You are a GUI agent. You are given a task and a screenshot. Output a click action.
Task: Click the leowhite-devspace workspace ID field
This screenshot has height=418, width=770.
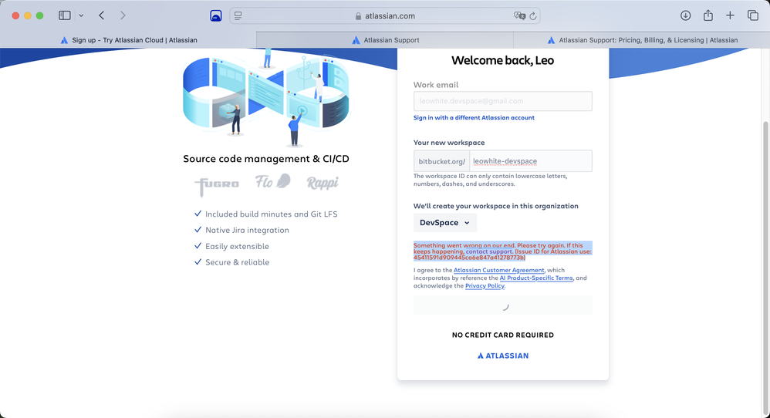(531, 161)
